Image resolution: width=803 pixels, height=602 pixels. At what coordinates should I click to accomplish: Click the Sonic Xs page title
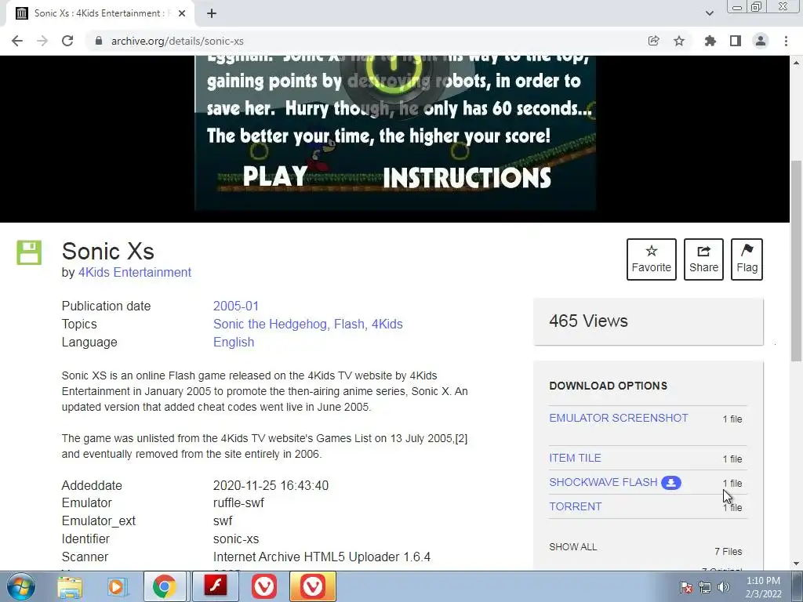tap(108, 252)
